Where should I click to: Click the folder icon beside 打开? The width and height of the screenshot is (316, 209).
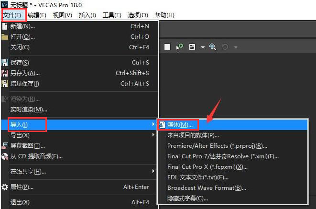(x=5, y=37)
